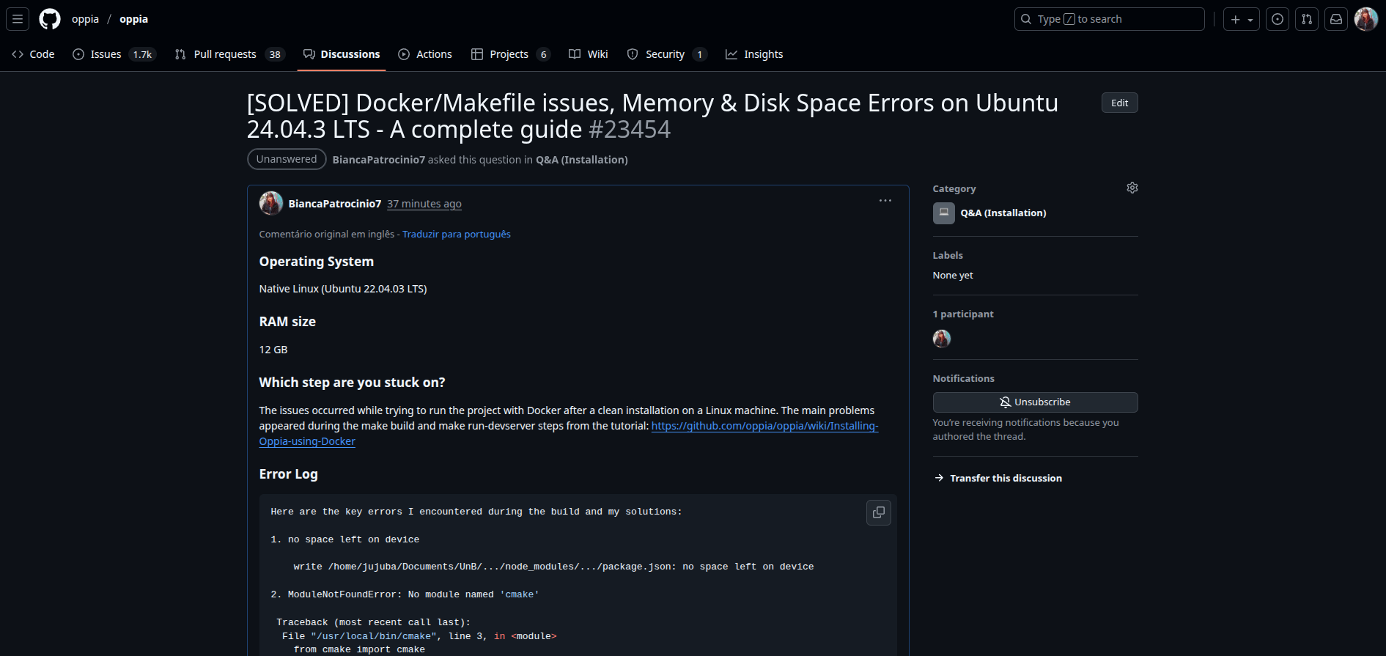
Task: Open the Installing Oppia using Docker link
Action: tap(764, 426)
